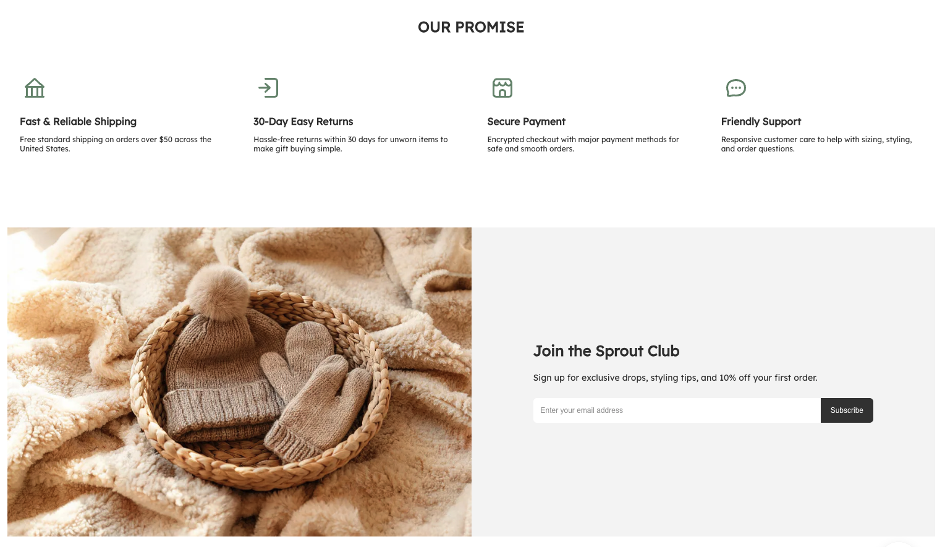Select the Friendly Support heading
The height and width of the screenshot is (547, 945).
tap(761, 122)
